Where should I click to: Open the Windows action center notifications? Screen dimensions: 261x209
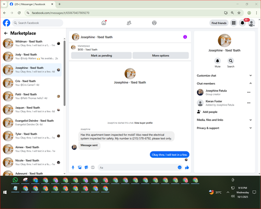pos(254,192)
